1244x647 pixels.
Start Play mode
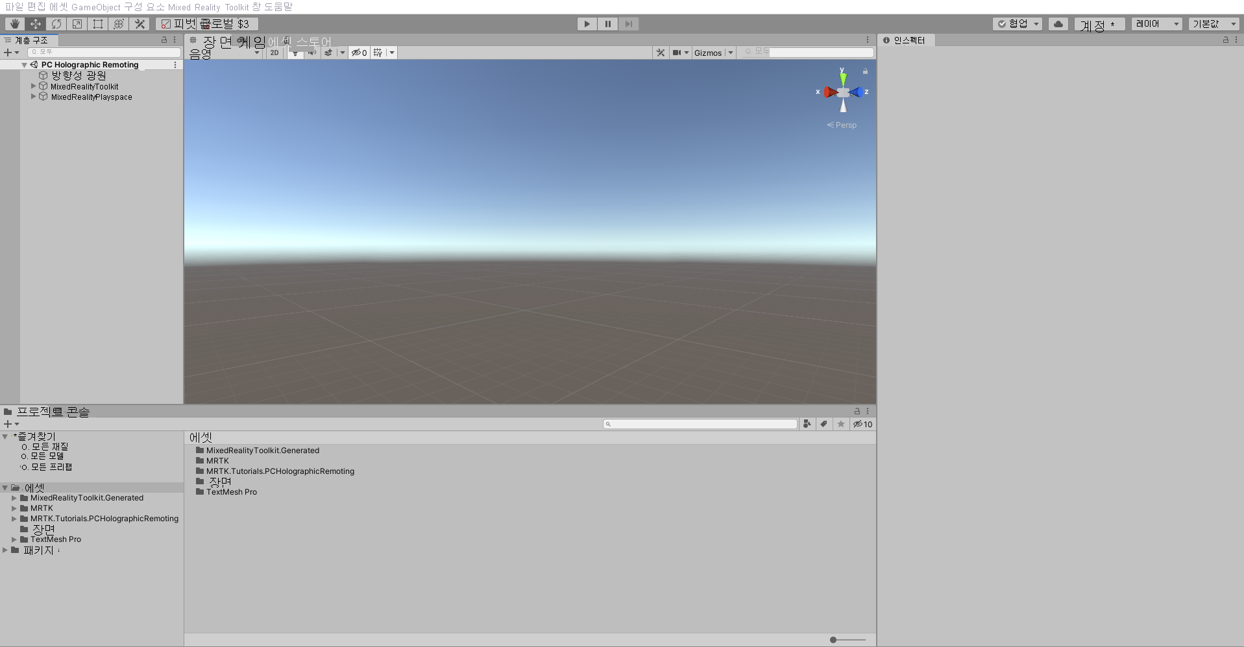(587, 24)
